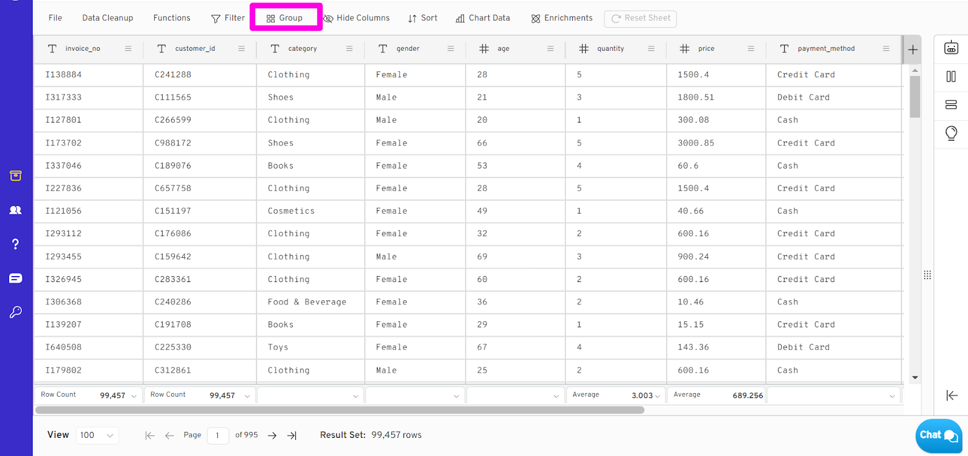Open the message sidebar icon

point(16,278)
